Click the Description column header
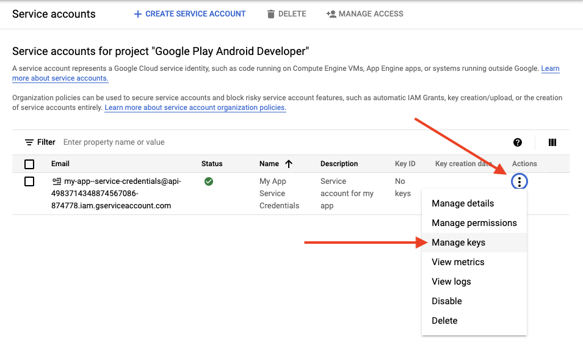Image resolution: width=583 pixels, height=347 pixels. (339, 164)
